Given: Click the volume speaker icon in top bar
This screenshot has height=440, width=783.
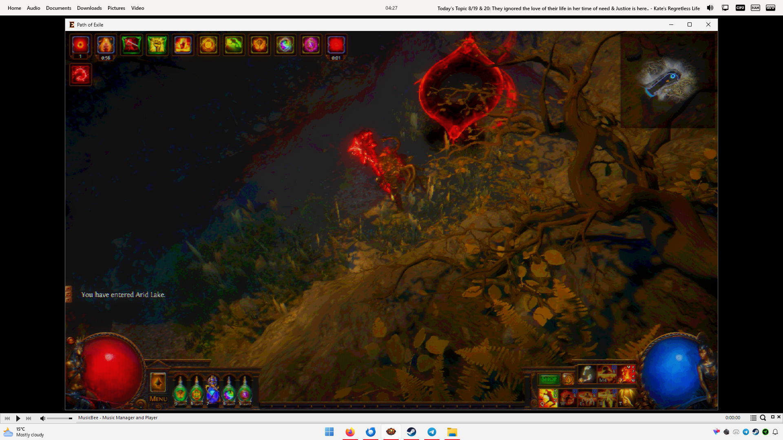Looking at the screenshot, I should point(710,8).
